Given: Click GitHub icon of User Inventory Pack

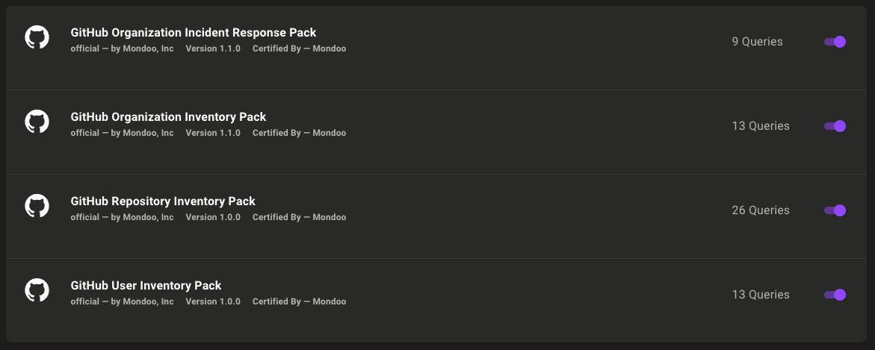Looking at the screenshot, I should click(x=37, y=290).
